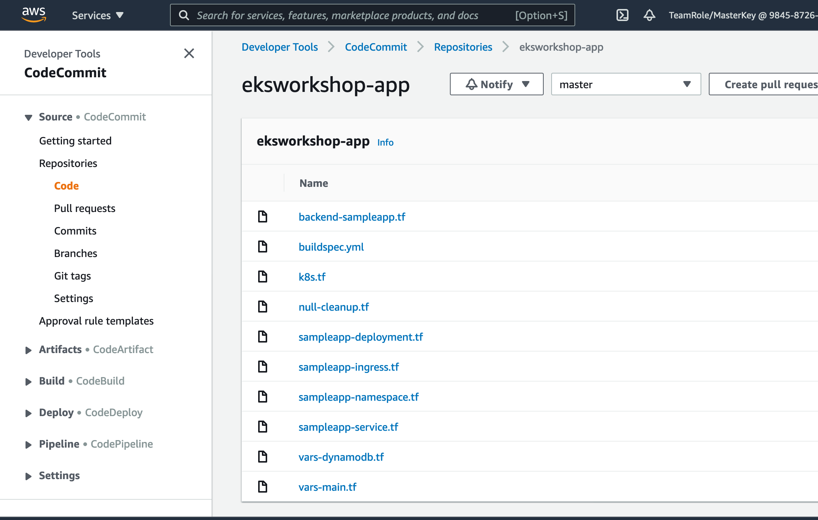
Task: Click file icon beside buildspec.yml
Action: pos(263,246)
